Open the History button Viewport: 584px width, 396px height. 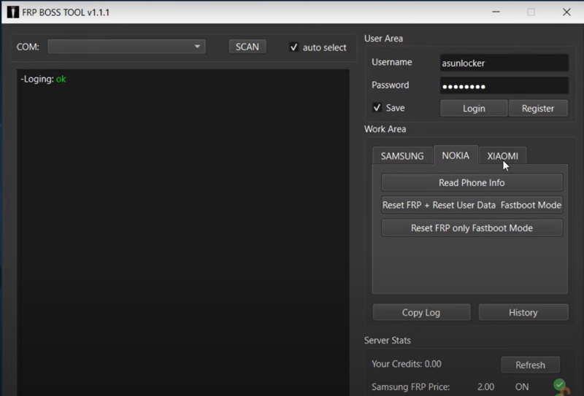(523, 312)
